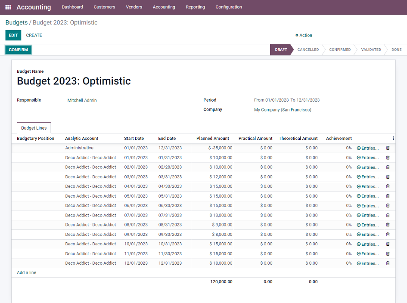
Task: Sort by Start Date column header
Action: (x=134, y=138)
